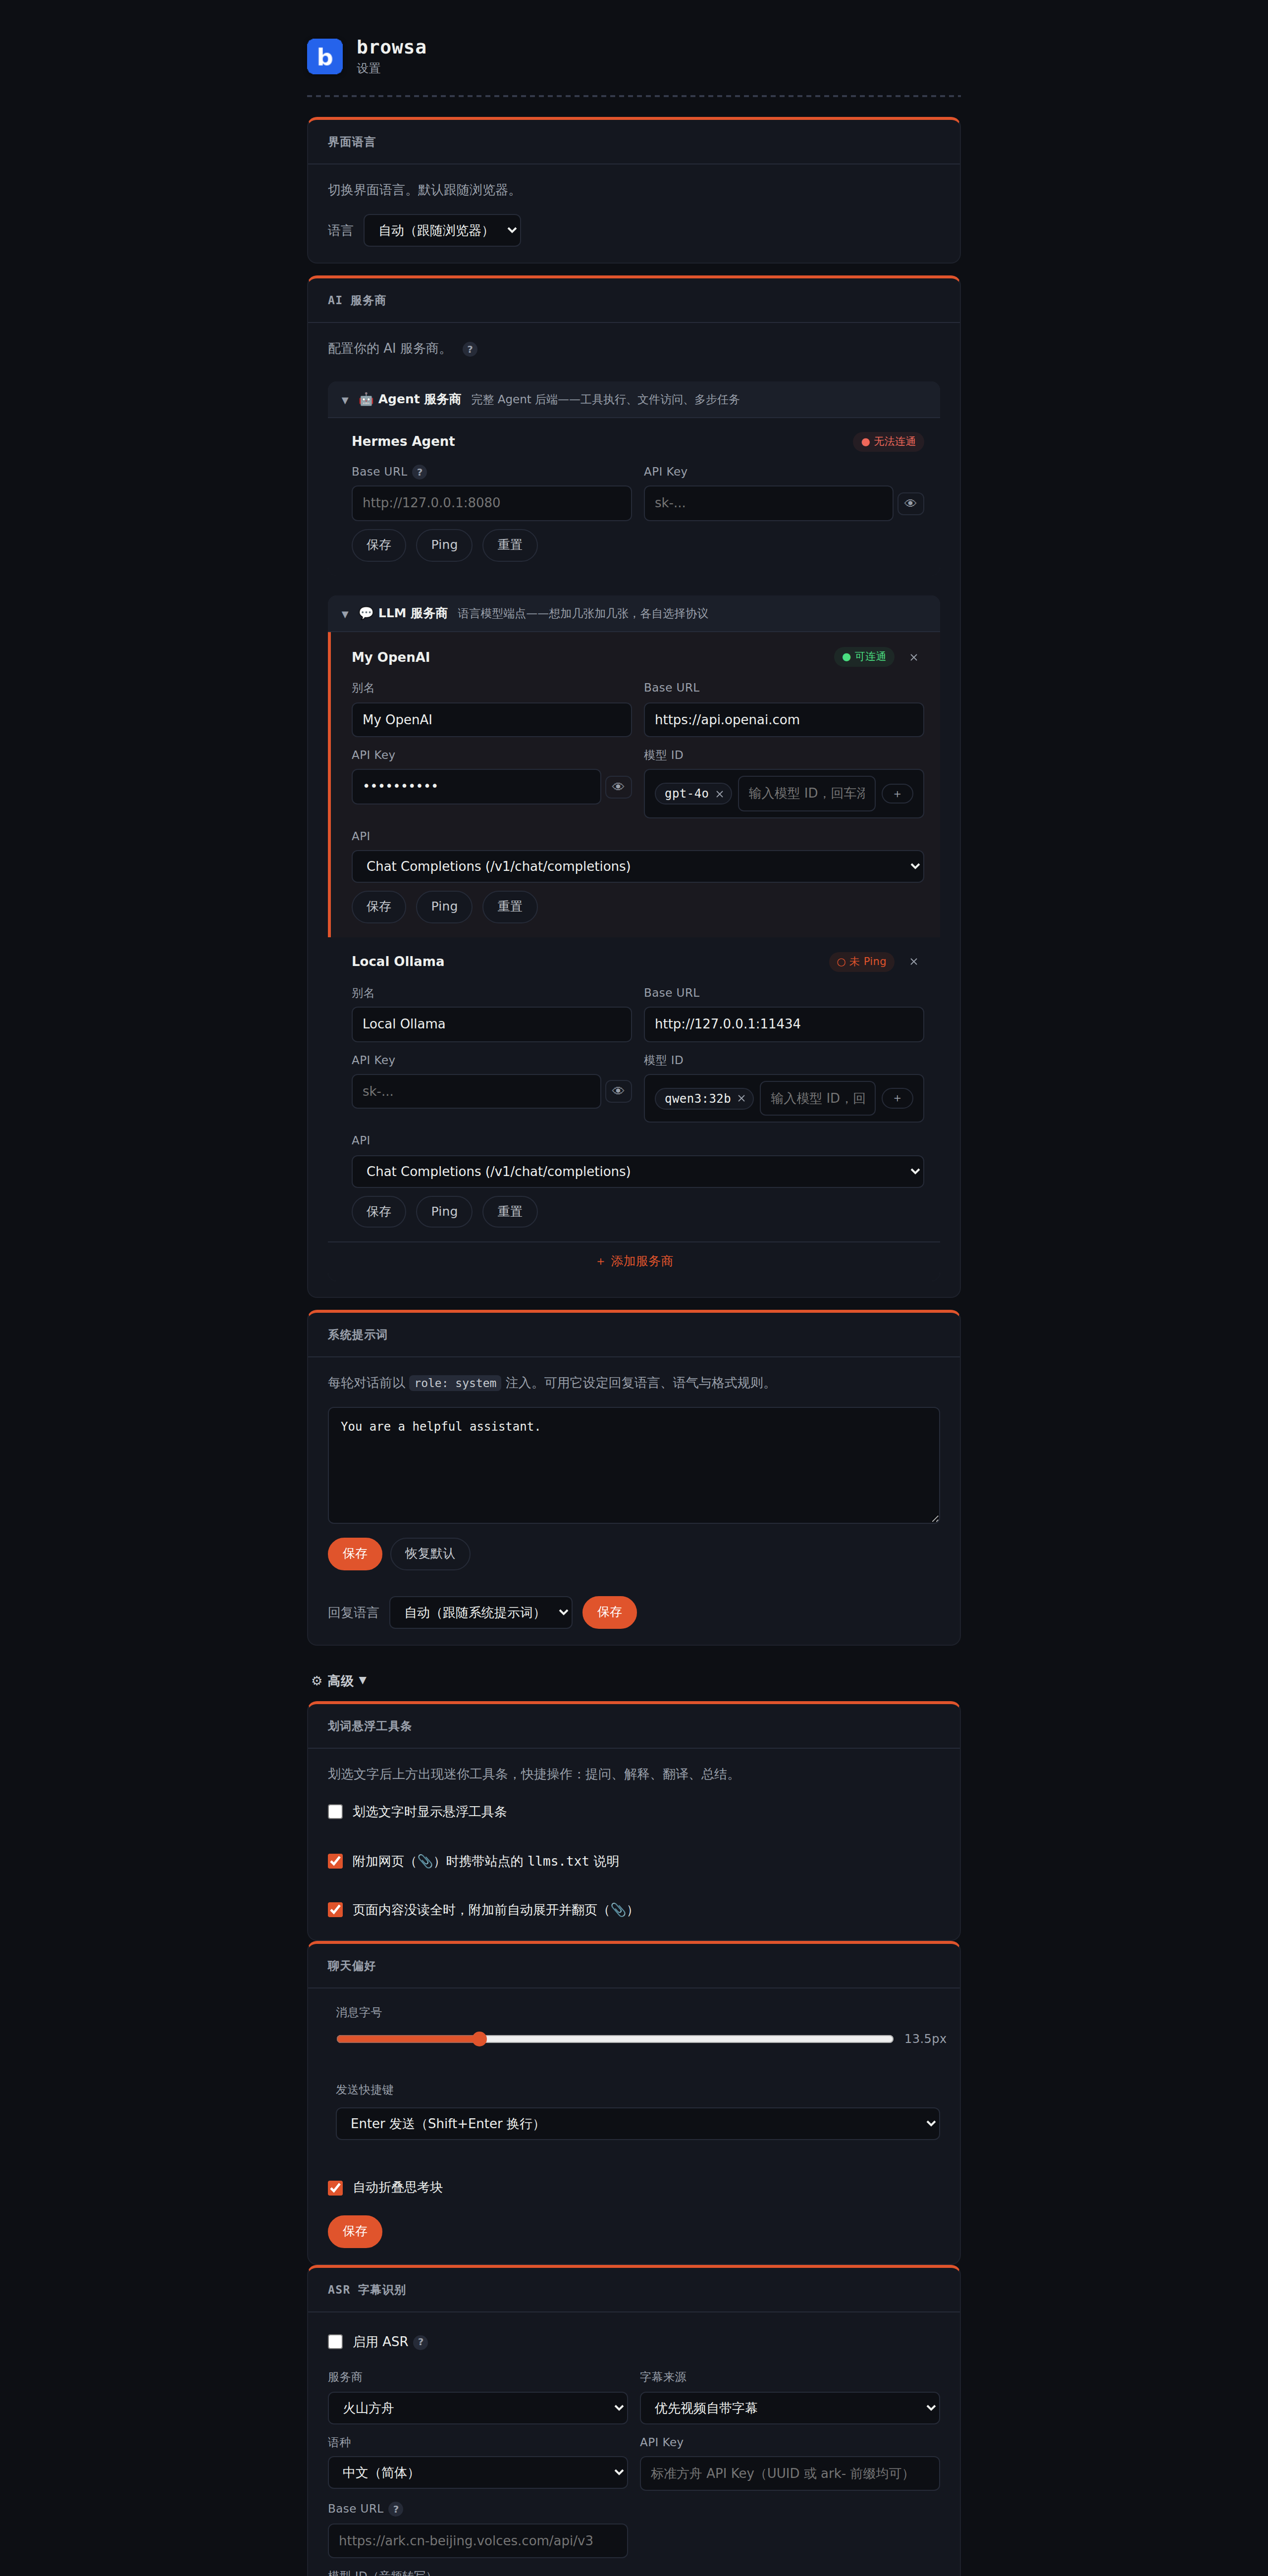The width and height of the screenshot is (1268, 2576).
Task: Remove the qwen3:32b model tag
Action: pyautogui.click(x=741, y=1098)
